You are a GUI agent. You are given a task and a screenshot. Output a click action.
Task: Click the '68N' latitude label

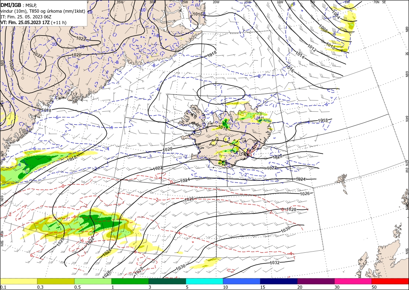(407, 28)
